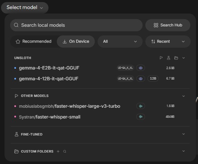Click the 12B parameter badge
The image size is (198, 164).
click(x=153, y=79)
